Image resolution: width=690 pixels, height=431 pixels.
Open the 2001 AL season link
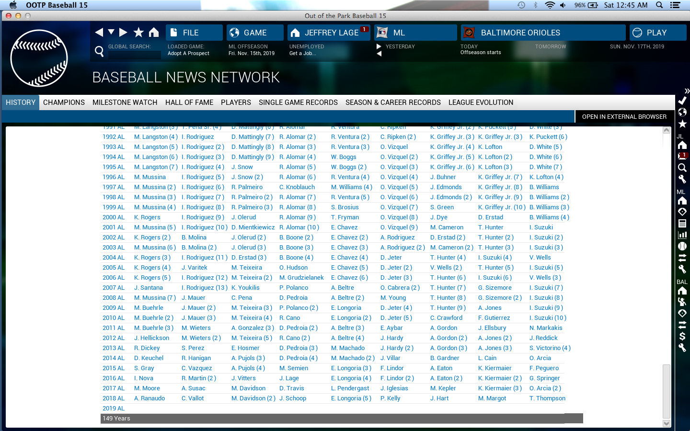tap(114, 227)
